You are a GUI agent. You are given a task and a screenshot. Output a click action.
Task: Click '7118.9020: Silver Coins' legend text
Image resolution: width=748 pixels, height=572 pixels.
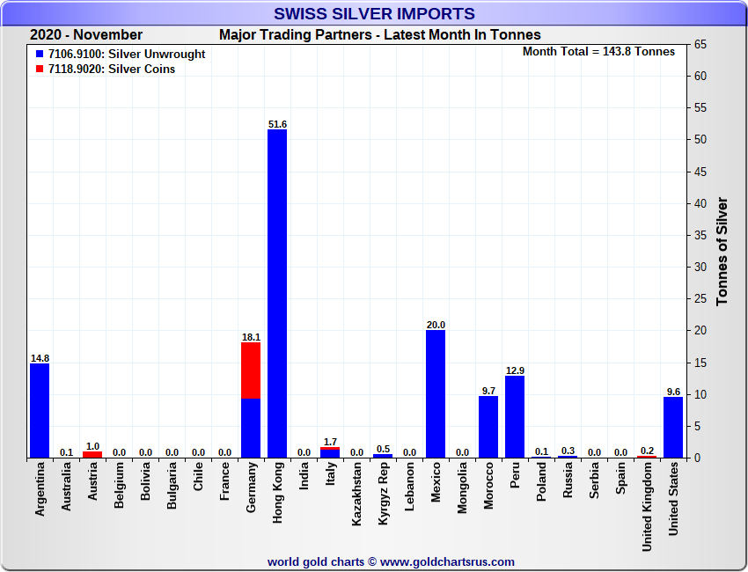coord(112,70)
